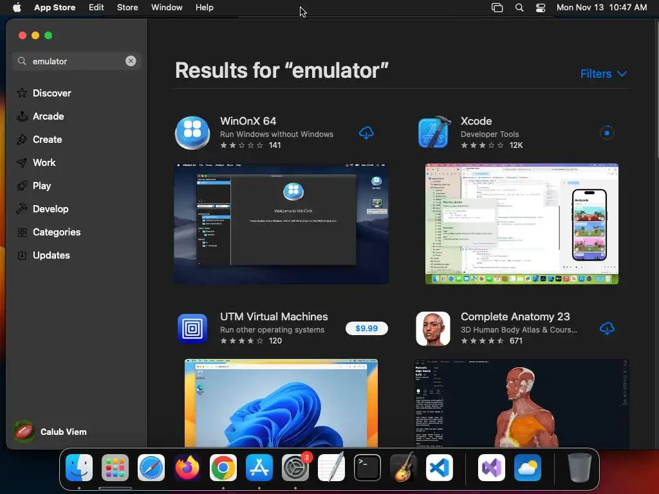View the WinOnX 64 screenshot preview

[x=281, y=223]
